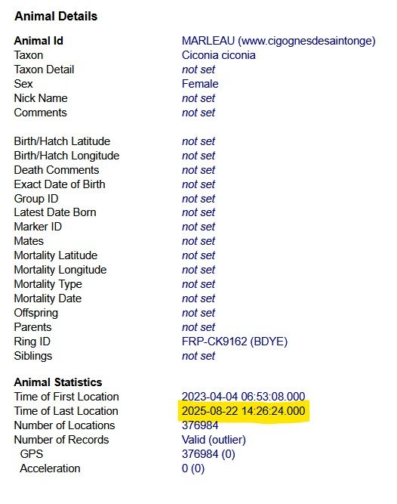
Task: Click the Birth/Hatch Latitude not set value
Action: 198,141
